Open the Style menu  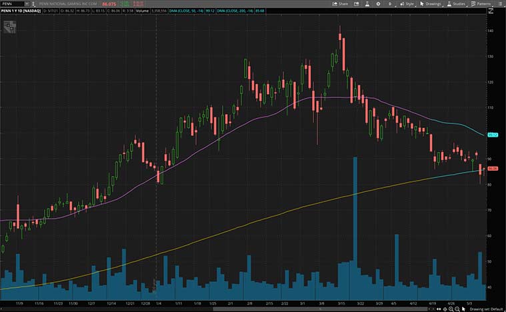[x=407, y=3]
